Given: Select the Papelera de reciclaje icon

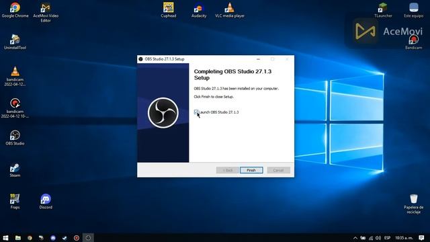Looking at the screenshot, I should coord(414,204).
